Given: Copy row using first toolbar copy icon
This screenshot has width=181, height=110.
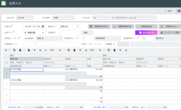Looking at the screenshot, I should [14, 50].
